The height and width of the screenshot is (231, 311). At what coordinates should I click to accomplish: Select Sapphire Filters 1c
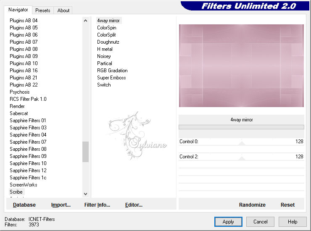28,178
